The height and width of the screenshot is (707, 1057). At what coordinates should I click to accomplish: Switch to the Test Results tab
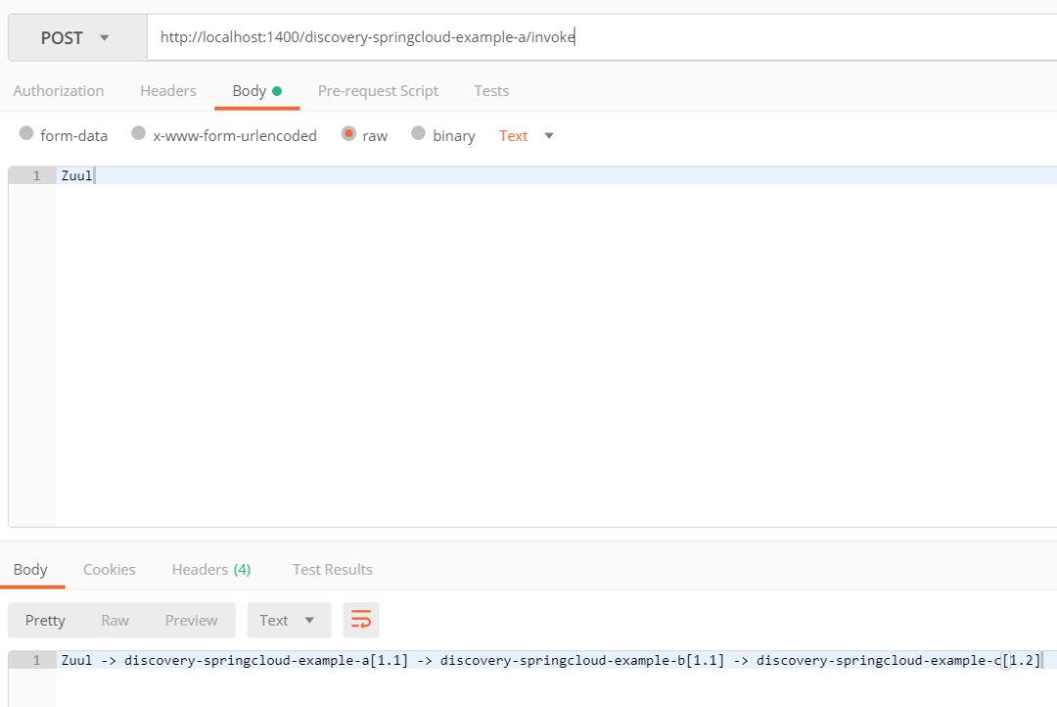332,569
